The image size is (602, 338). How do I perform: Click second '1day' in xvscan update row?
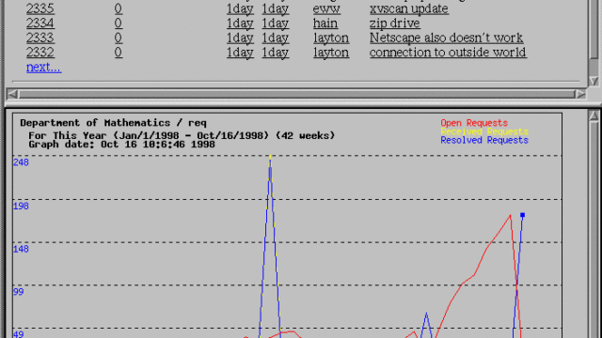(x=276, y=8)
